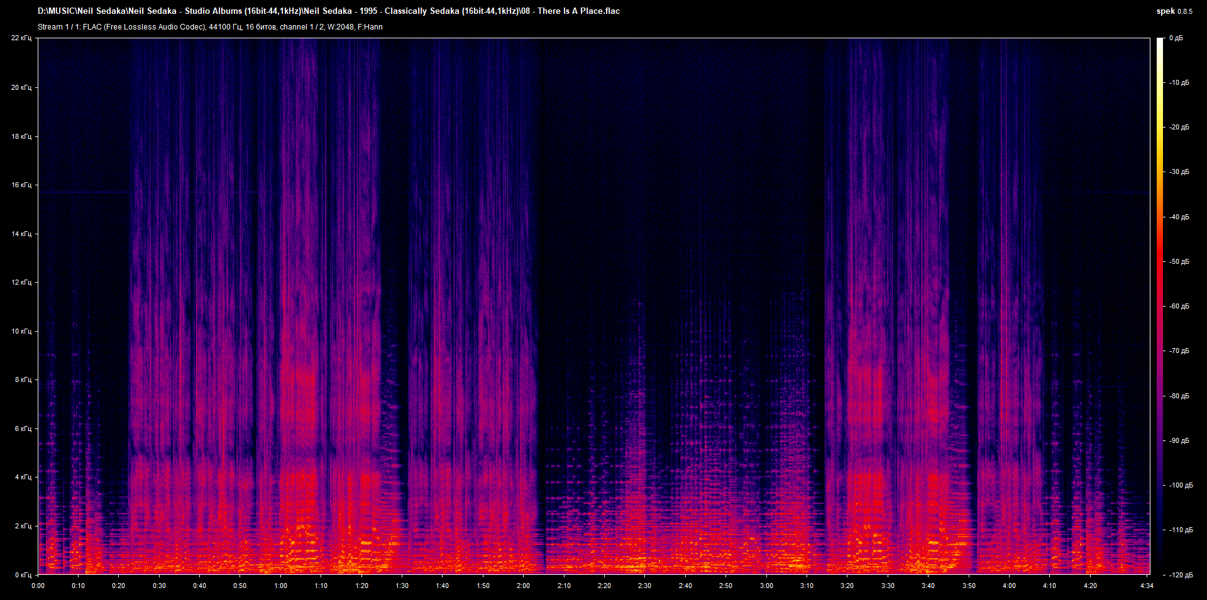Click the color gradient dB legend bar
The width and height of the screenshot is (1207, 600).
click(x=1160, y=306)
